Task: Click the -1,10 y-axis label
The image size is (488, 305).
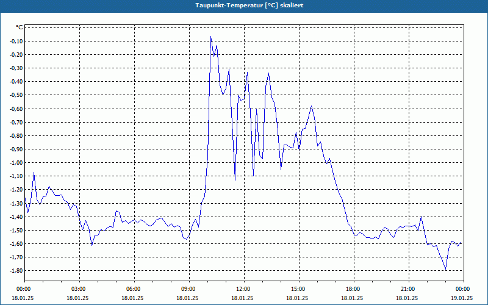Action: click(16, 176)
